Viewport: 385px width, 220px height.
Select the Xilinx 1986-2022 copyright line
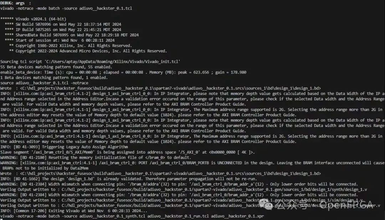point(71,46)
